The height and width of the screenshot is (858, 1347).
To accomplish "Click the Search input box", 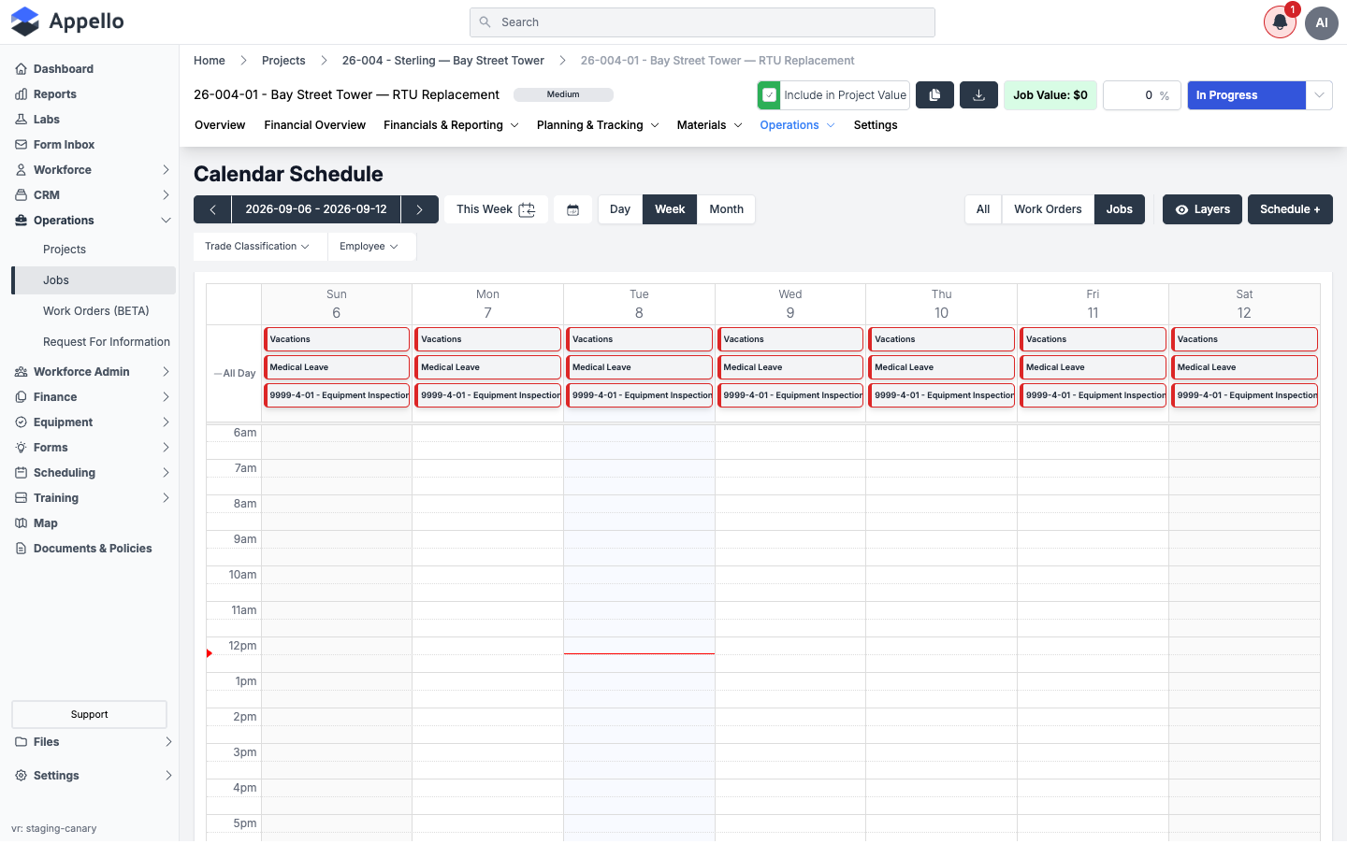I will 702,22.
